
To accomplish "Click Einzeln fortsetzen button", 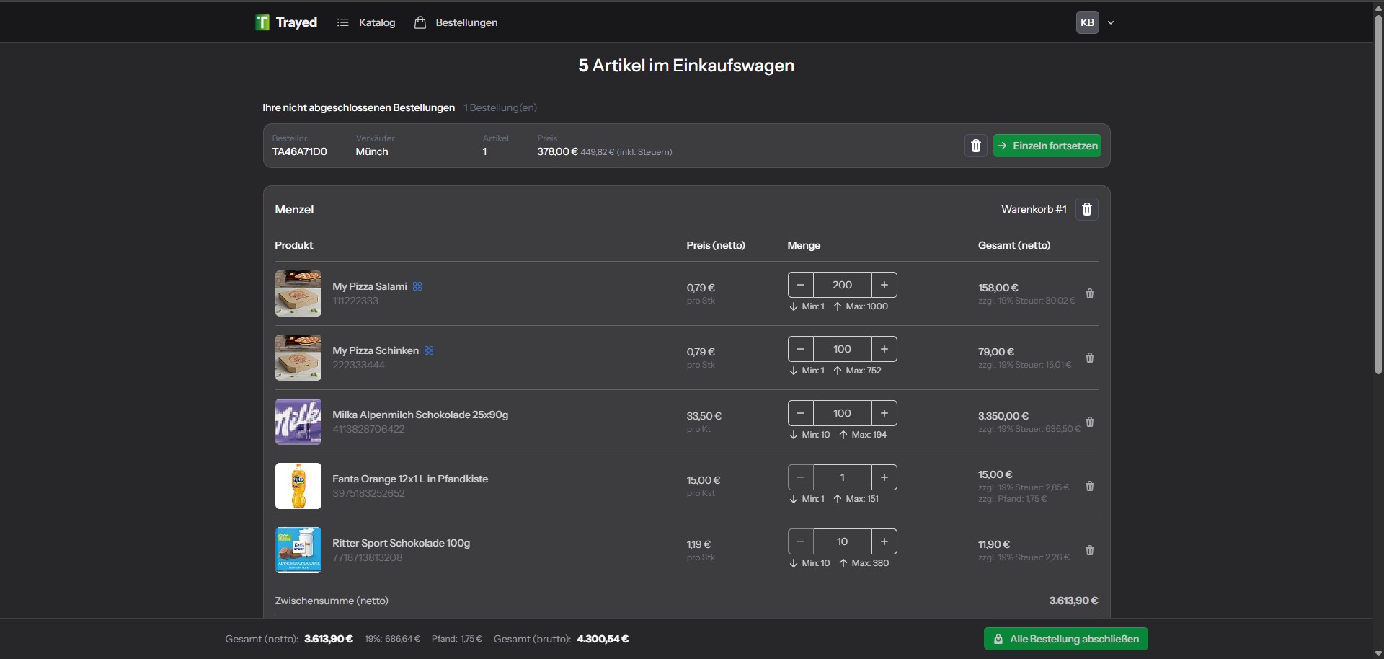I will click(x=1047, y=146).
